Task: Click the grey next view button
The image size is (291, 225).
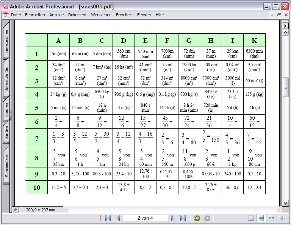Action: [207, 218]
